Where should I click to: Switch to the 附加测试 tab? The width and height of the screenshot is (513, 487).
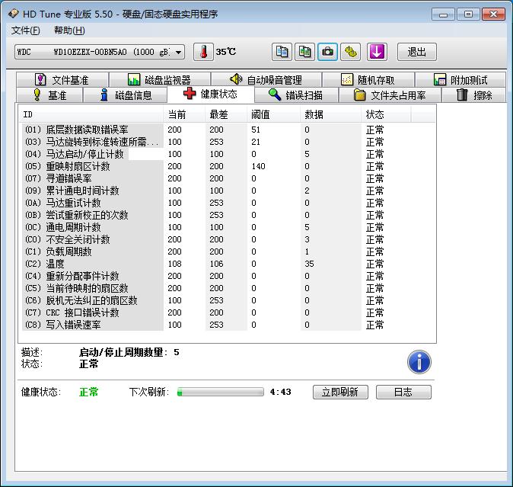(x=460, y=79)
